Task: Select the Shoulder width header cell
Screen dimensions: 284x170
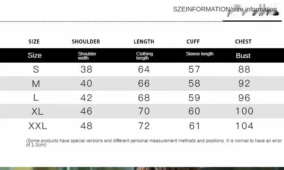Action: (87, 56)
